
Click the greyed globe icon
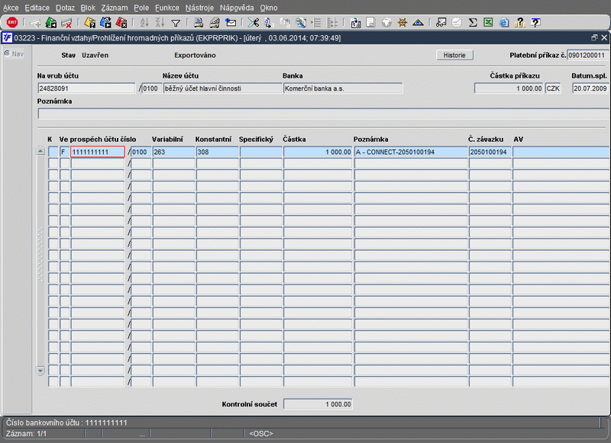[x=386, y=23]
